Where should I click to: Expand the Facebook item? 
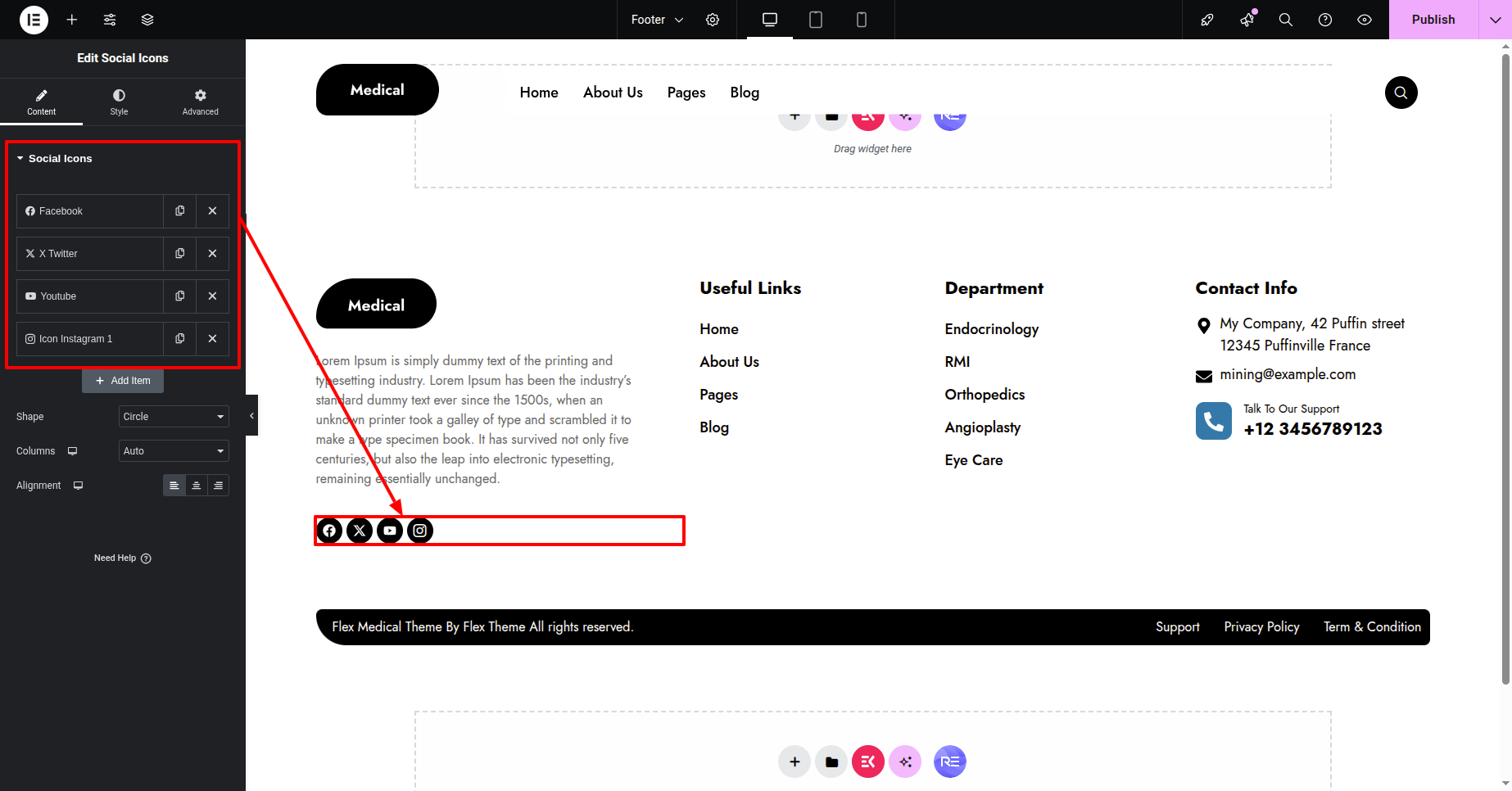tap(90, 211)
